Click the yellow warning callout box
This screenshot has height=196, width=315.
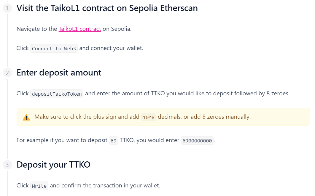[x=163, y=117]
